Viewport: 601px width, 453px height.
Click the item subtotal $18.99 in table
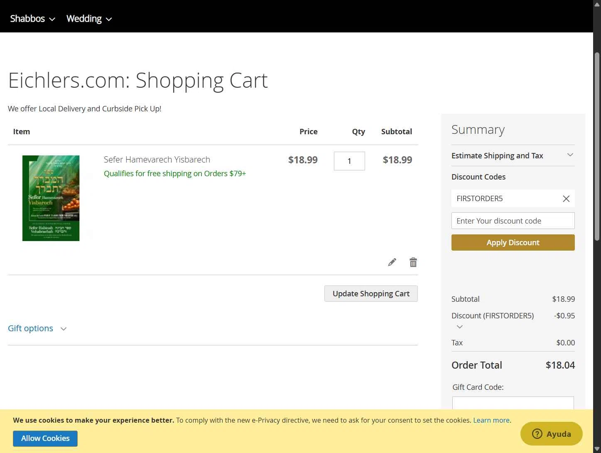click(x=397, y=160)
